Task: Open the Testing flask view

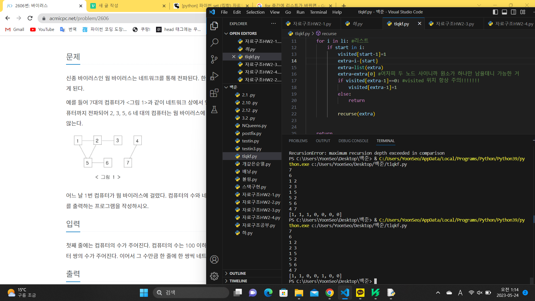Action: (x=214, y=110)
